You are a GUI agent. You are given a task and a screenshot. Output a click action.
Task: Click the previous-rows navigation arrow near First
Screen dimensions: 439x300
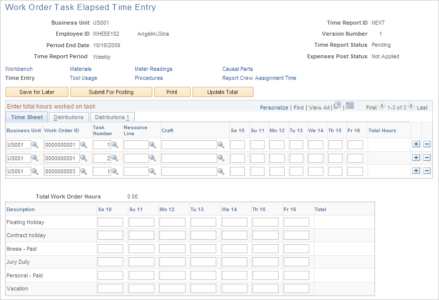[382, 107]
